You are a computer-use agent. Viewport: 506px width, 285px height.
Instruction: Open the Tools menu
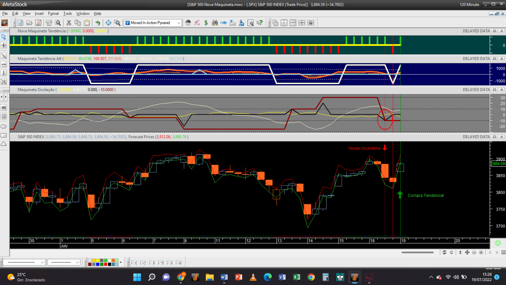67,13
